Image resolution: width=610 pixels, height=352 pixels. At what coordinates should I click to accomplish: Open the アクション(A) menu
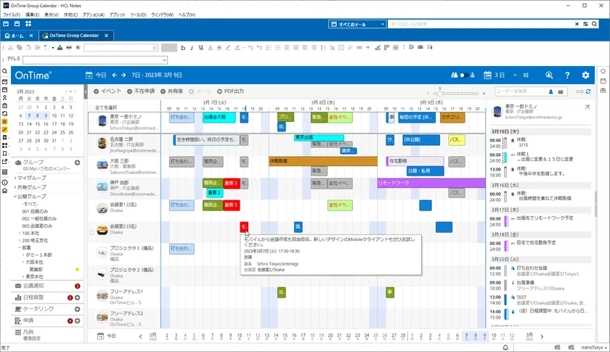coord(94,15)
